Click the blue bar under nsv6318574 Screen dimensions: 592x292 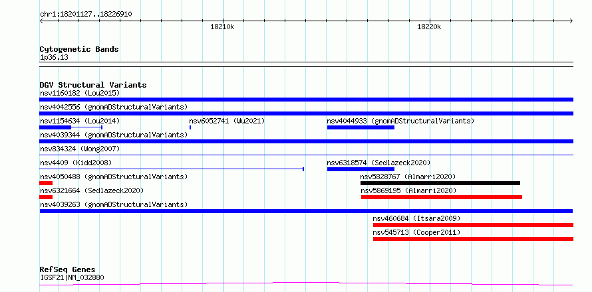coord(361,169)
